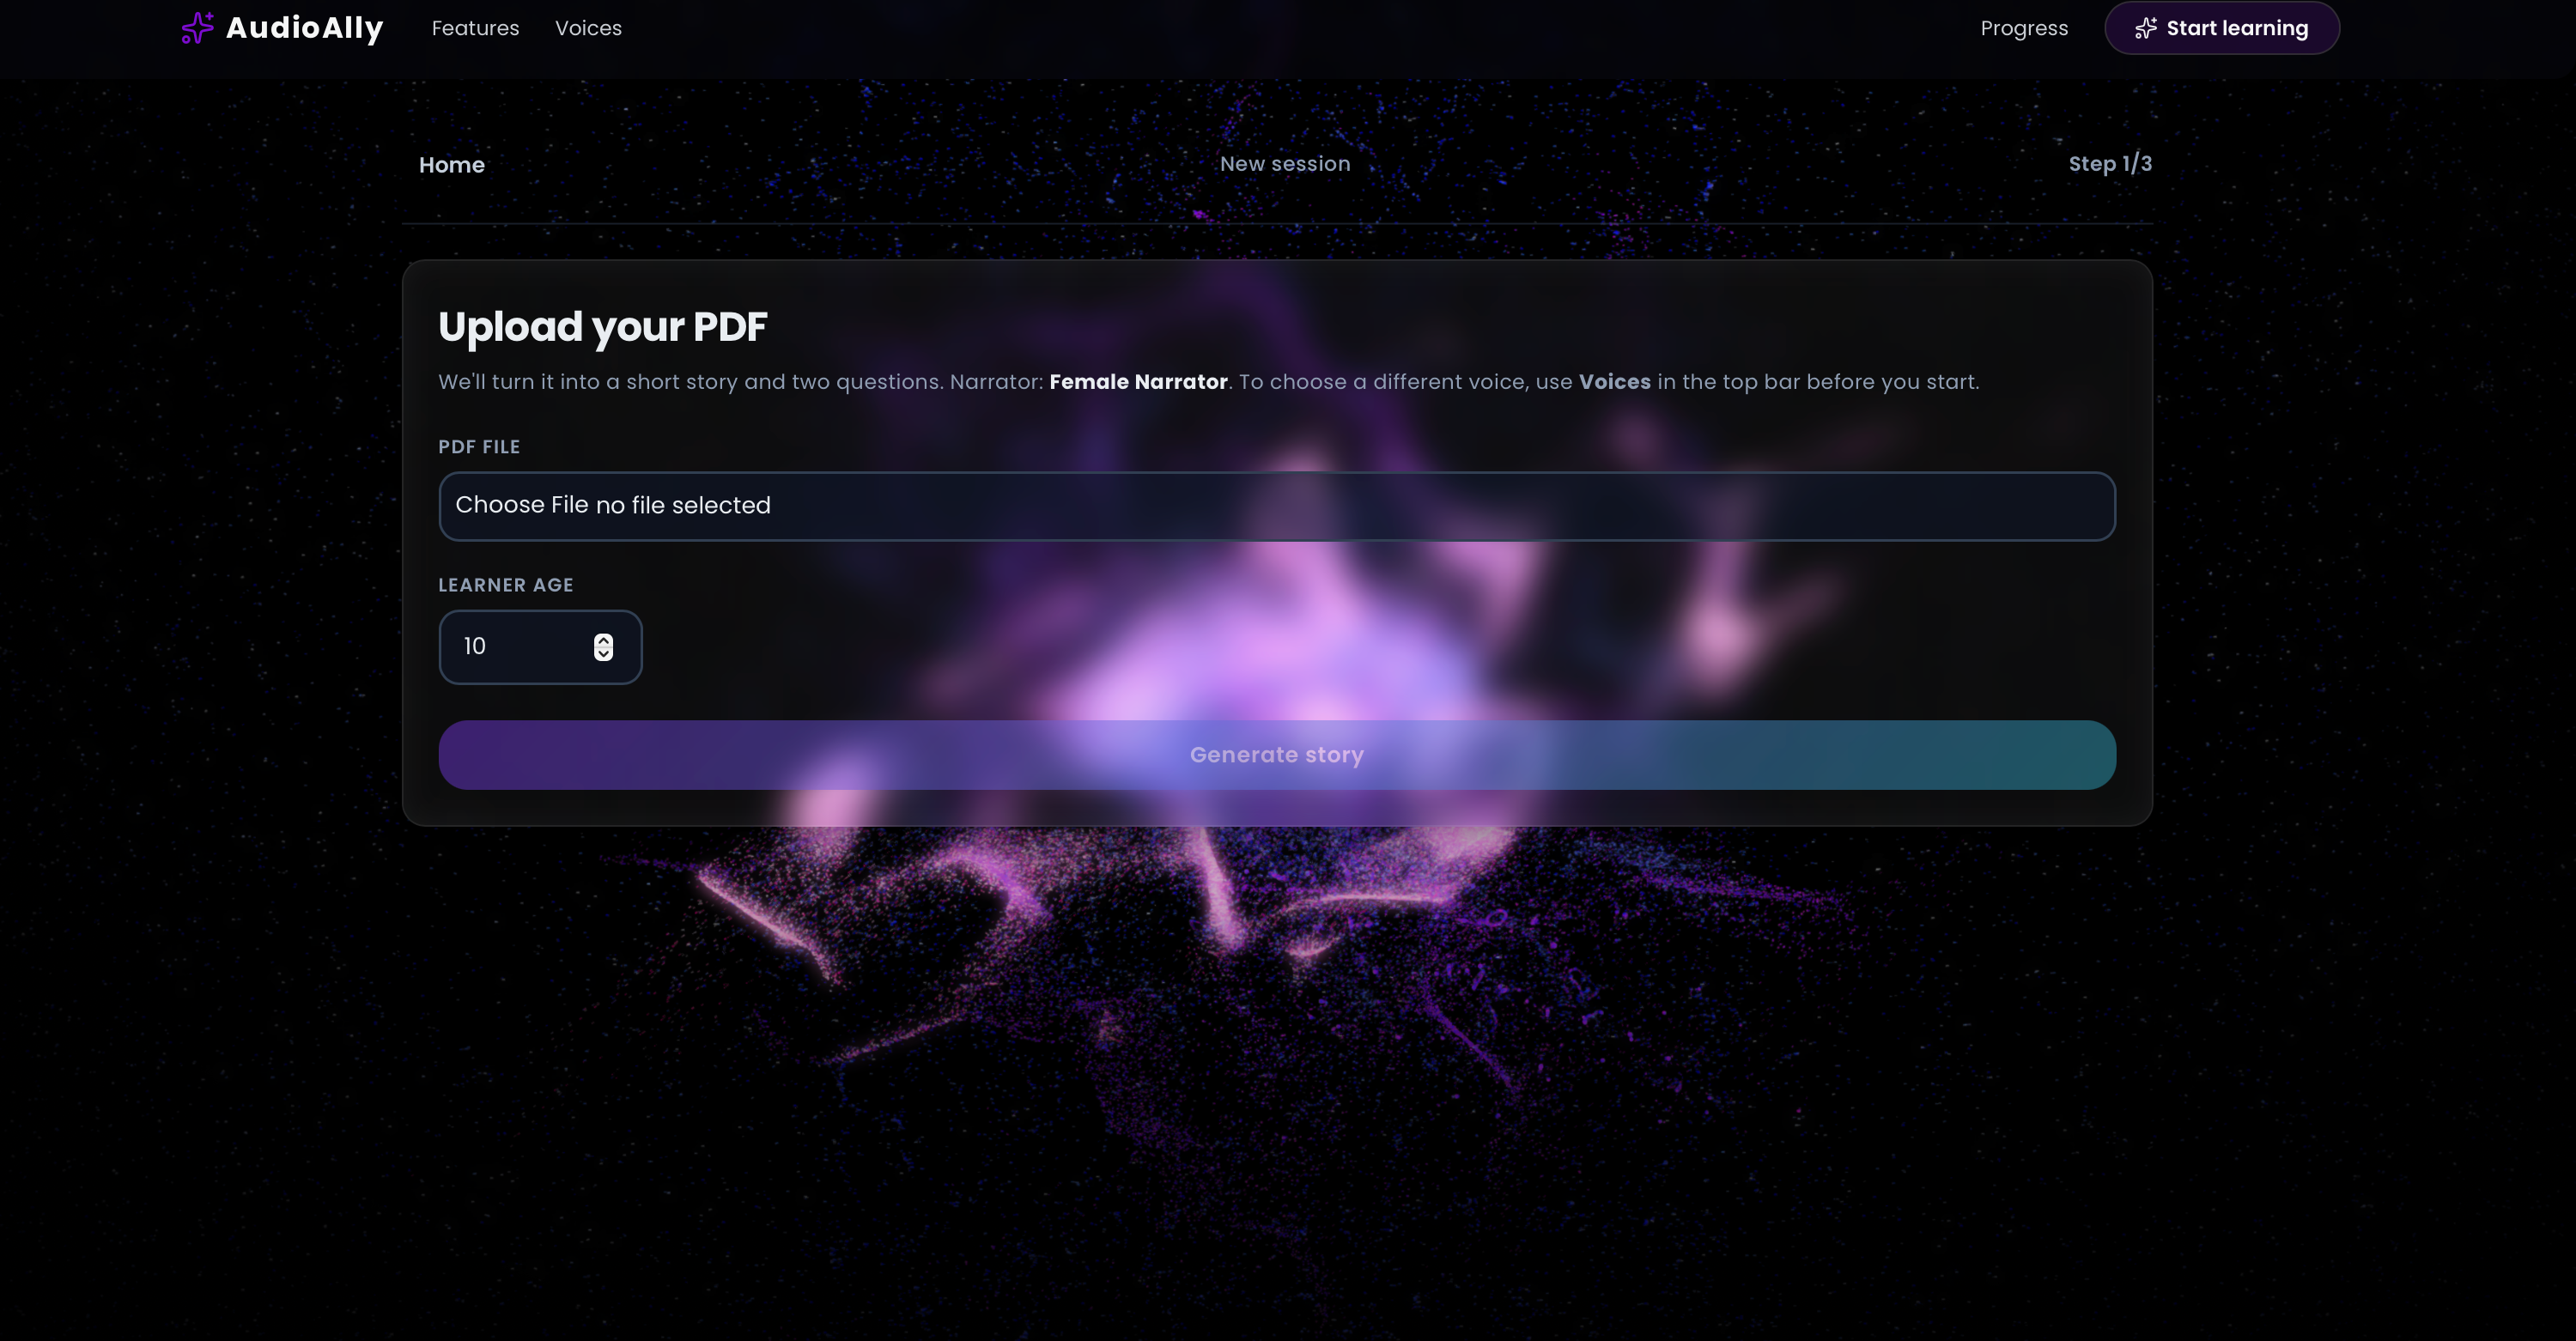Viewport: 2576px width, 1341px height.
Task: Open the Features nav item
Action: point(475,28)
